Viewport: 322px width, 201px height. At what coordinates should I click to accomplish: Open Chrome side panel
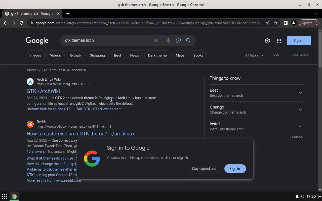286,23
